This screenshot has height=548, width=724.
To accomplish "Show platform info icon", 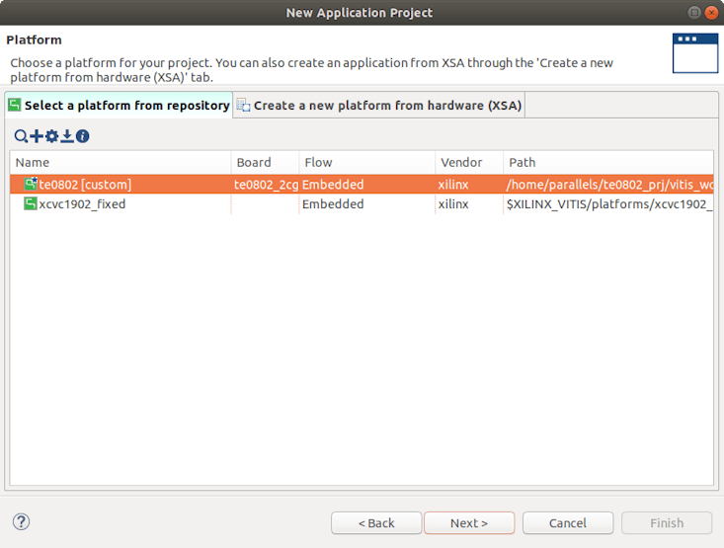I will pyautogui.click(x=83, y=136).
